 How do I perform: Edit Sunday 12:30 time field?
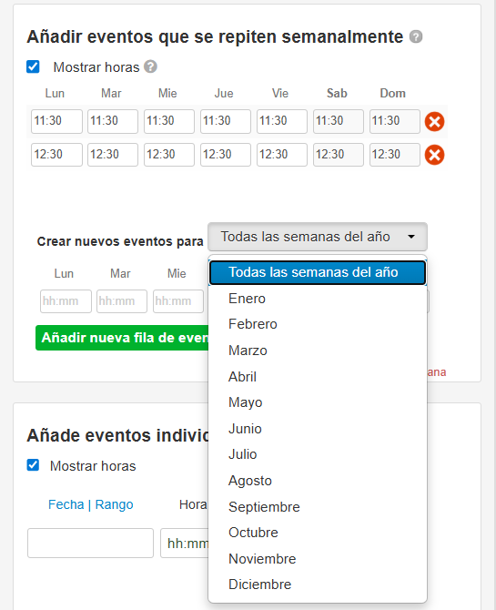(x=395, y=155)
